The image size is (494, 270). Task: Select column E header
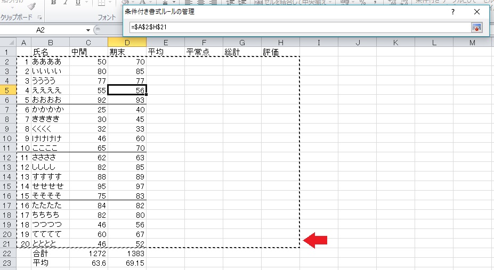165,43
